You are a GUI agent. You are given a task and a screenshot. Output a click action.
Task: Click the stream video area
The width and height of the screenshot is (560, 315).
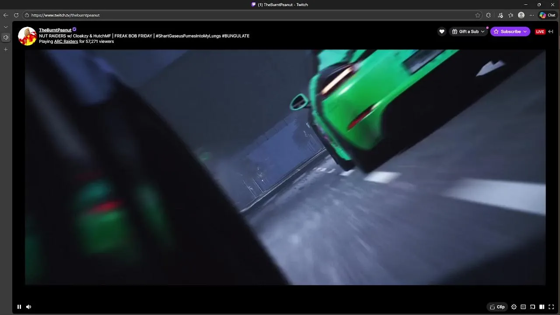click(x=285, y=167)
